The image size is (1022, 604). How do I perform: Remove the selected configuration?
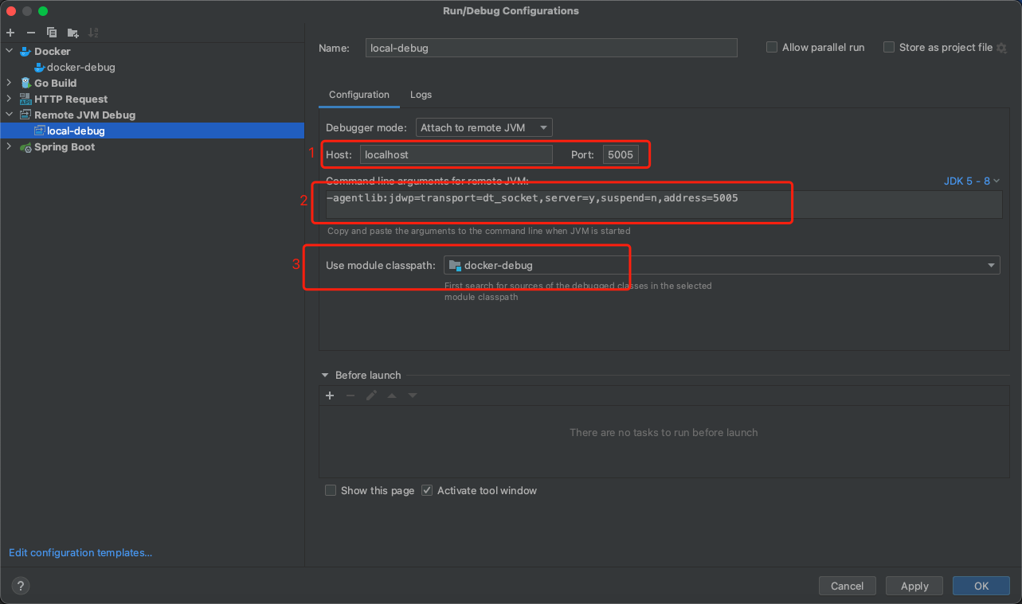coord(31,33)
